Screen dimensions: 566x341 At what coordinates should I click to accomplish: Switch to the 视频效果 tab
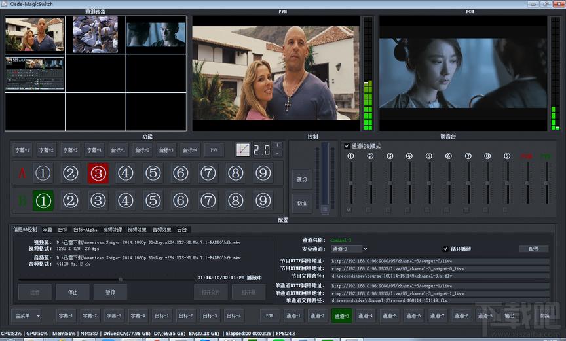click(137, 230)
